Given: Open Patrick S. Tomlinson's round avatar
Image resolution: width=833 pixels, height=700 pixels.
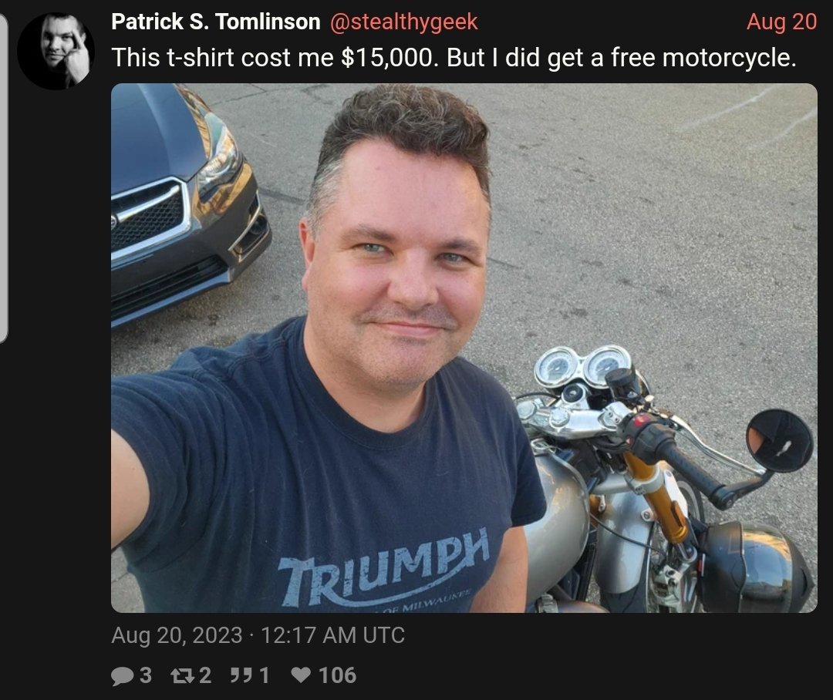Looking at the screenshot, I should tap(56, 51).
